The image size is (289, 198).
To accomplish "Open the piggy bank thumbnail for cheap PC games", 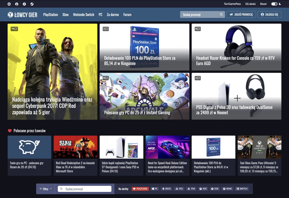I will [x=29, y=147].
